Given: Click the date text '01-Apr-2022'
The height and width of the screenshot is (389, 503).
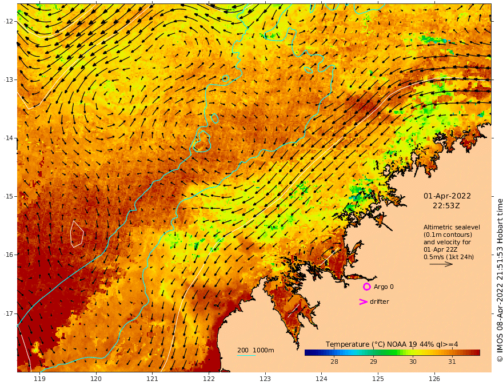Looking at the screenshot, I should pyautogui.click(x=447, y=196).
